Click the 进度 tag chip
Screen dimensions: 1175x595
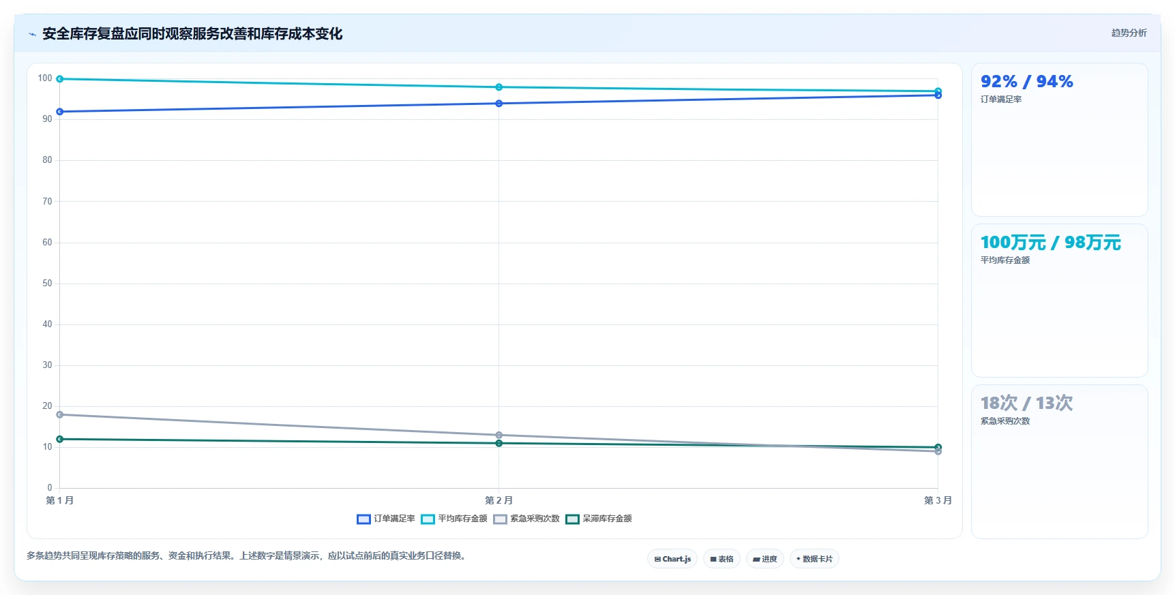tap(765, 559)
